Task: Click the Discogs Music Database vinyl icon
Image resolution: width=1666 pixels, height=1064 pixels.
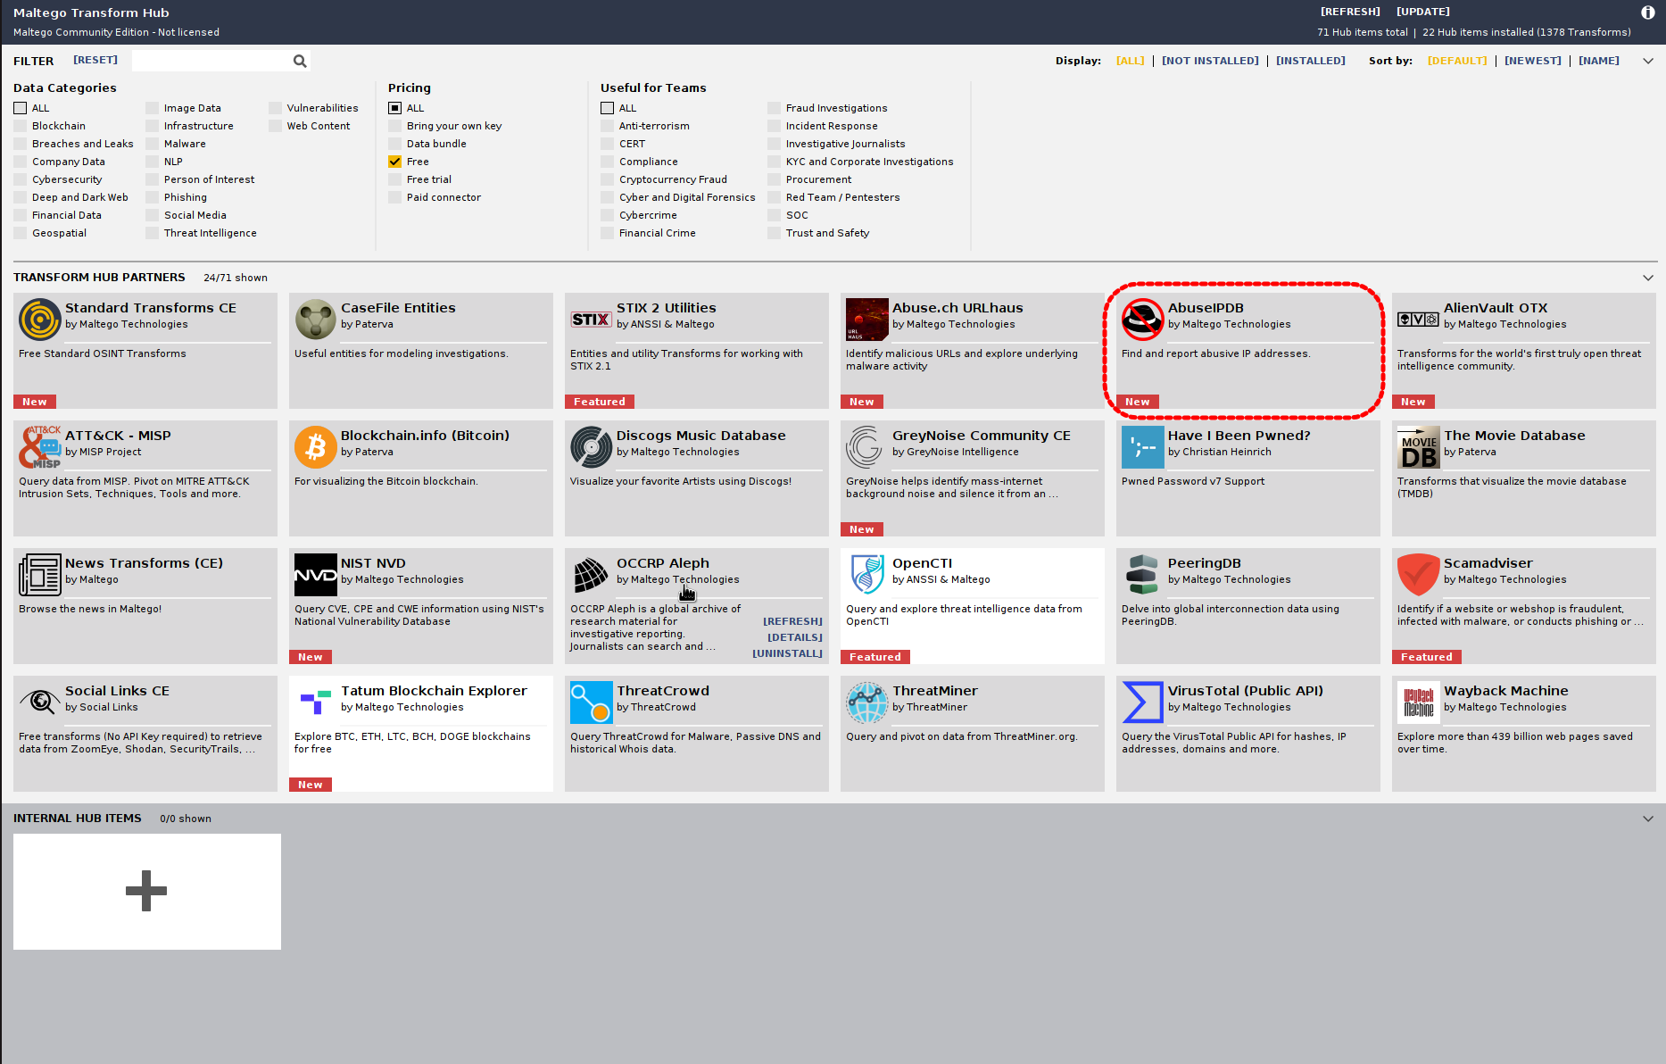Action: 592,447
